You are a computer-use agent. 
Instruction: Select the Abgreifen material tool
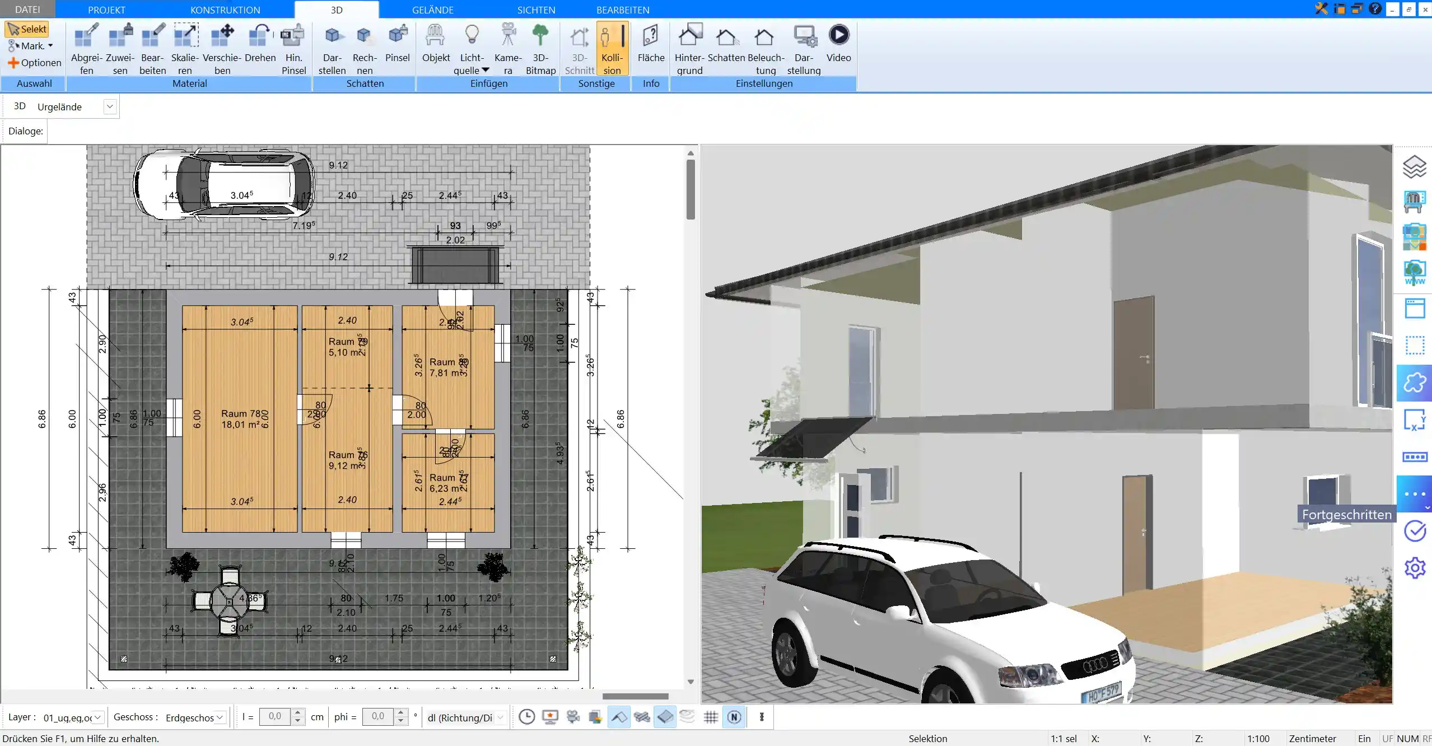[86, 49]
